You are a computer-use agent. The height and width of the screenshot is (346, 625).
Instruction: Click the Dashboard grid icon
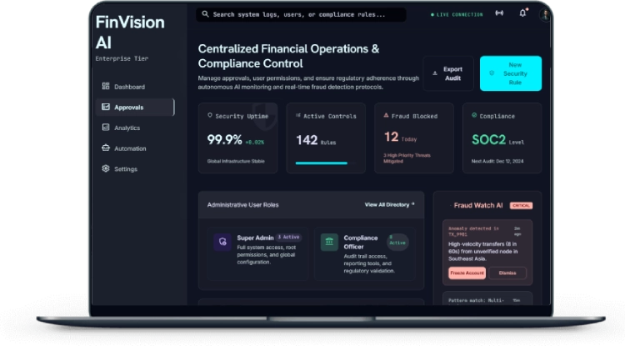pos(106,86)
